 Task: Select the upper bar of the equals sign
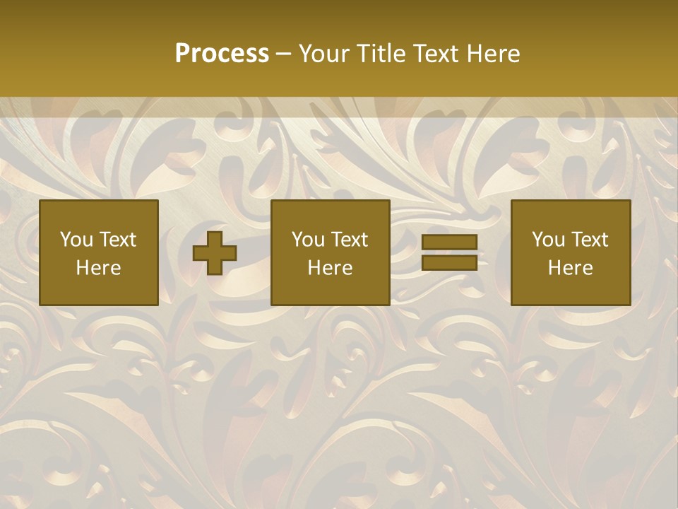point(449,242)
